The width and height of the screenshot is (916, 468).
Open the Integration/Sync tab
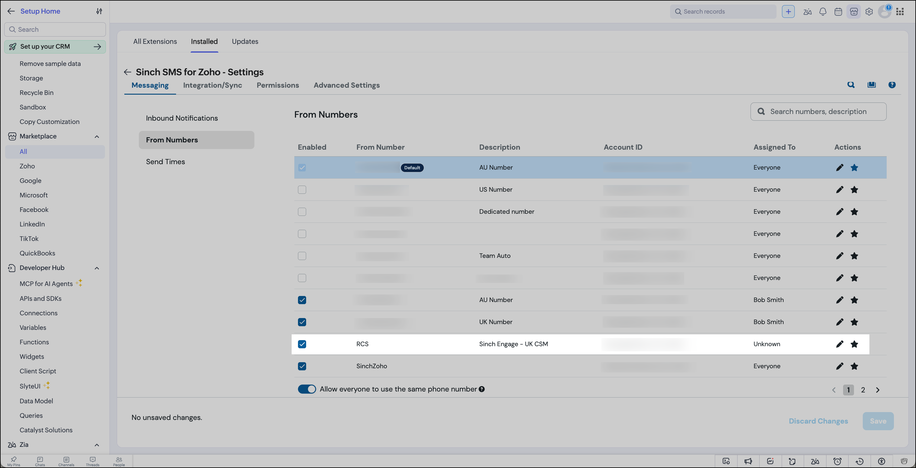pos(212,85)
